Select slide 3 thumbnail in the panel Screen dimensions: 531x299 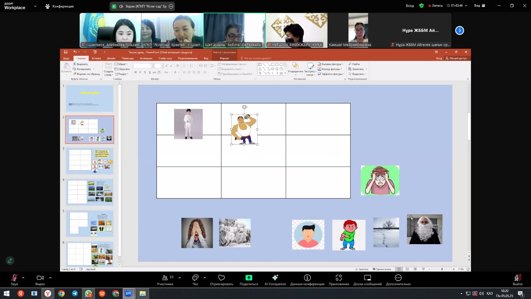pyautogui.click(x=90, y=161)
